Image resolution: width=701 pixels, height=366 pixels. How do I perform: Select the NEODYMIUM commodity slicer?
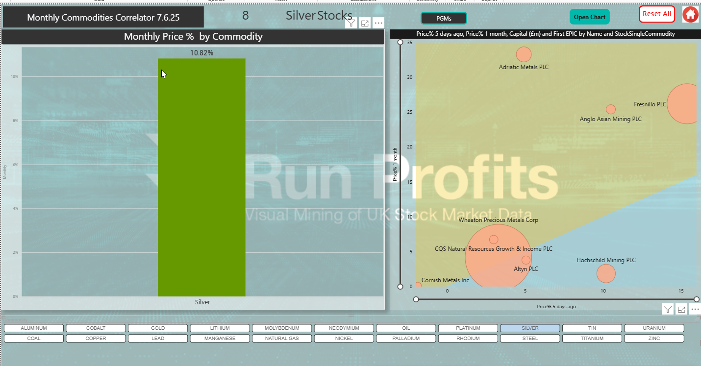coord(344,328)
